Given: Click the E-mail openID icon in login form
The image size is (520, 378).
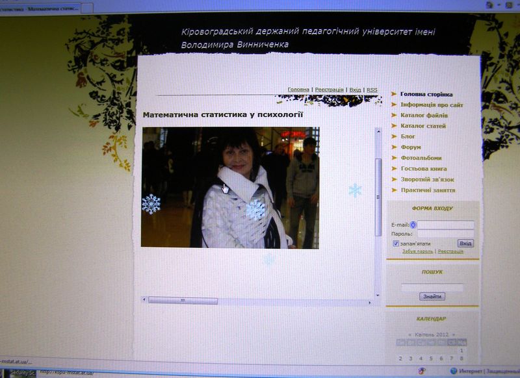Looking at the screenshot, I should [x=413, y=225].
